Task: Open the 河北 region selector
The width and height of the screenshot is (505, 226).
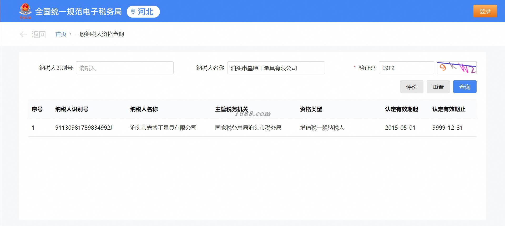Action: 143,12
